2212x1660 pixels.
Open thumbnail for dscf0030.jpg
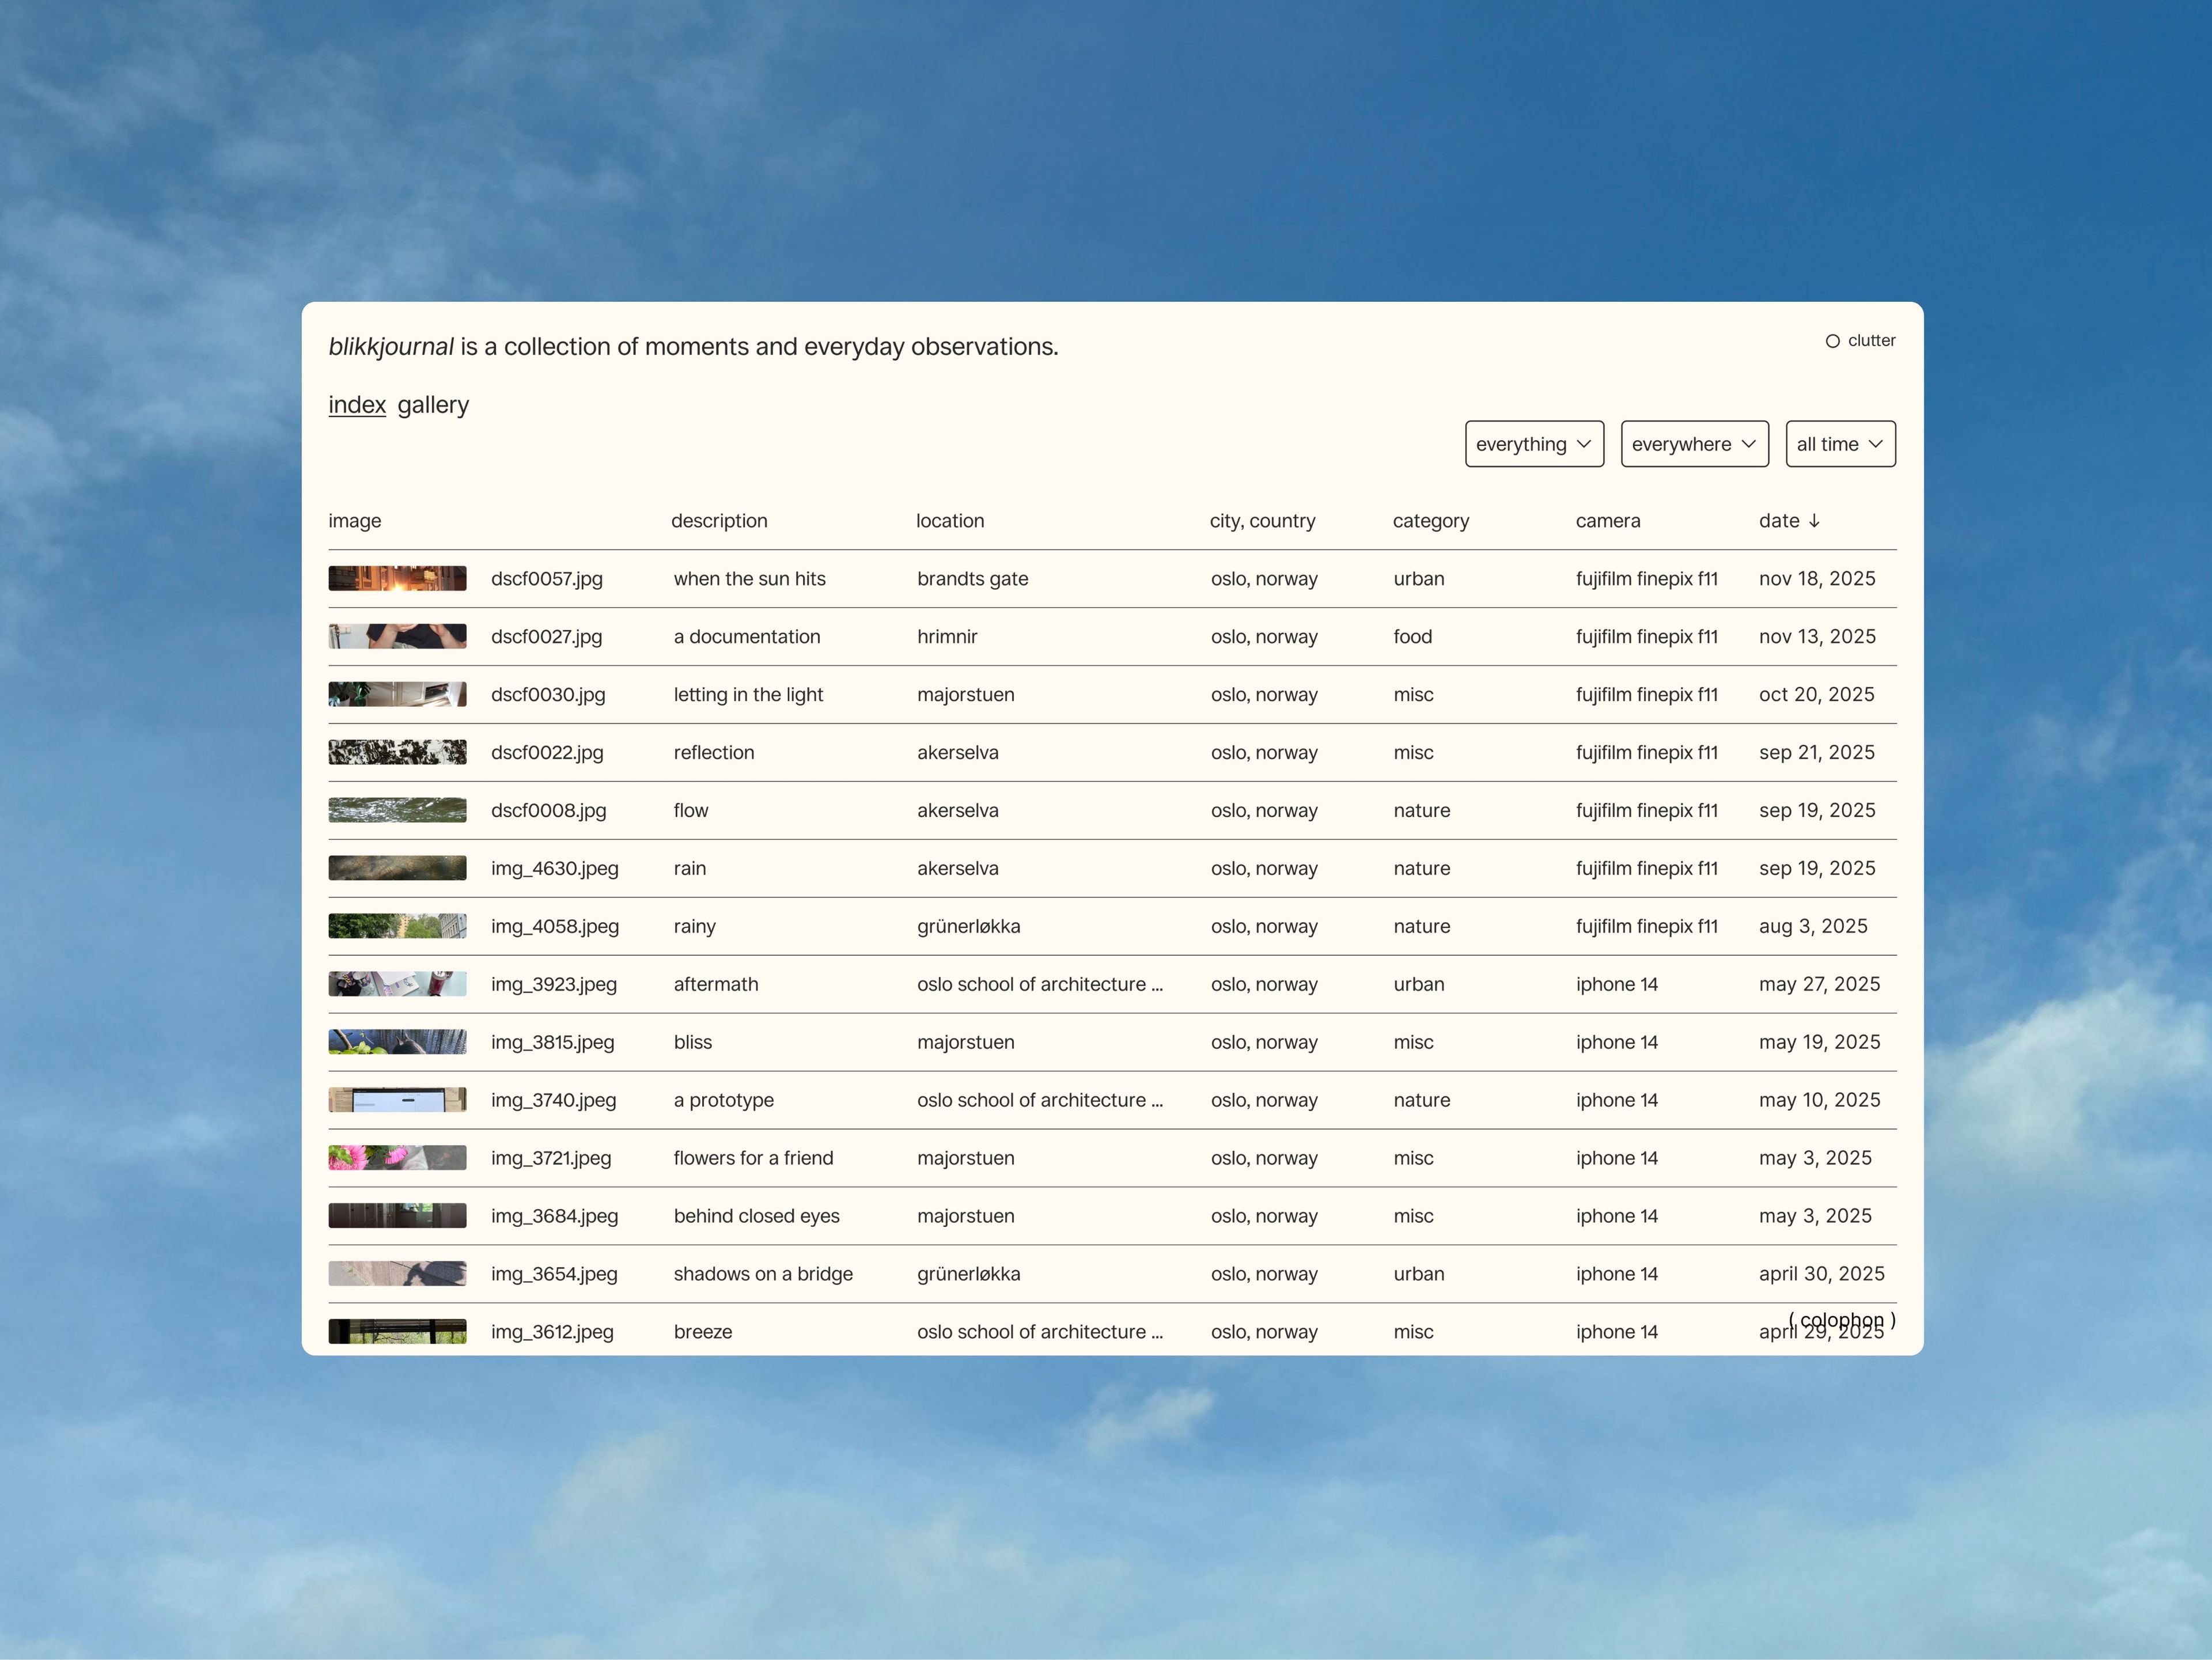point(397,695)
